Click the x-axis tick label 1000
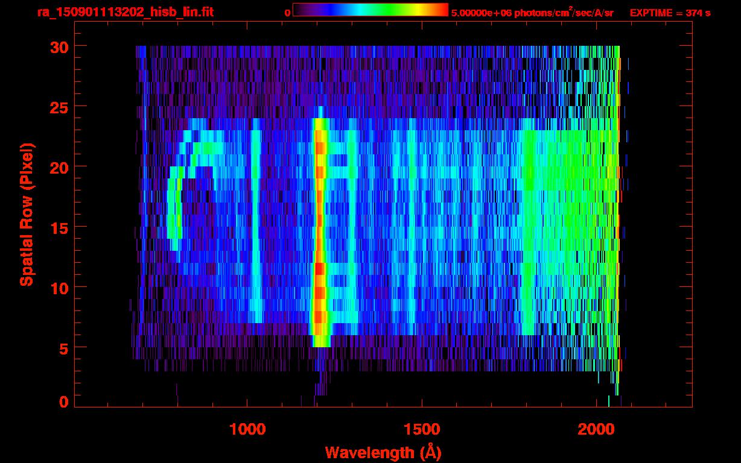Viewport: 741px width, 463px height. point(248,429)
